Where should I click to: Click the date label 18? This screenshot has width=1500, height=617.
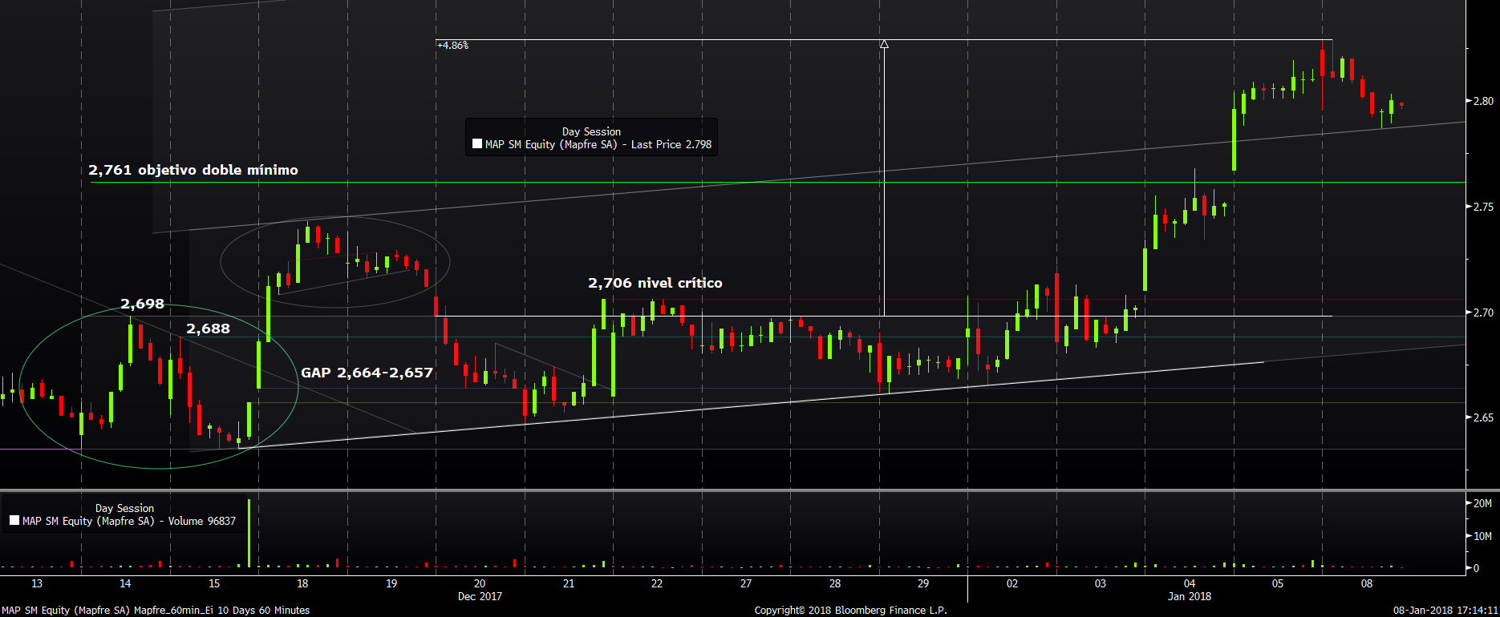coord(302,583)
